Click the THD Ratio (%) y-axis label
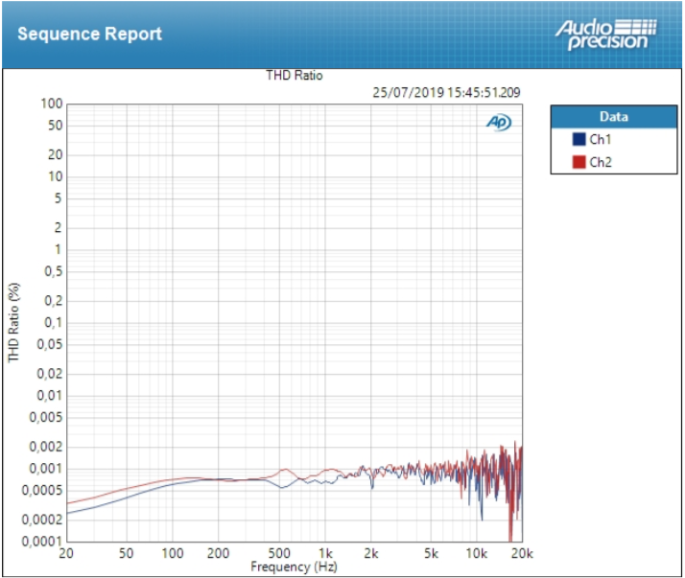Image resolution: width=685 pixels, height=578 pixels. pyautogui.click(x=14, y=322)
